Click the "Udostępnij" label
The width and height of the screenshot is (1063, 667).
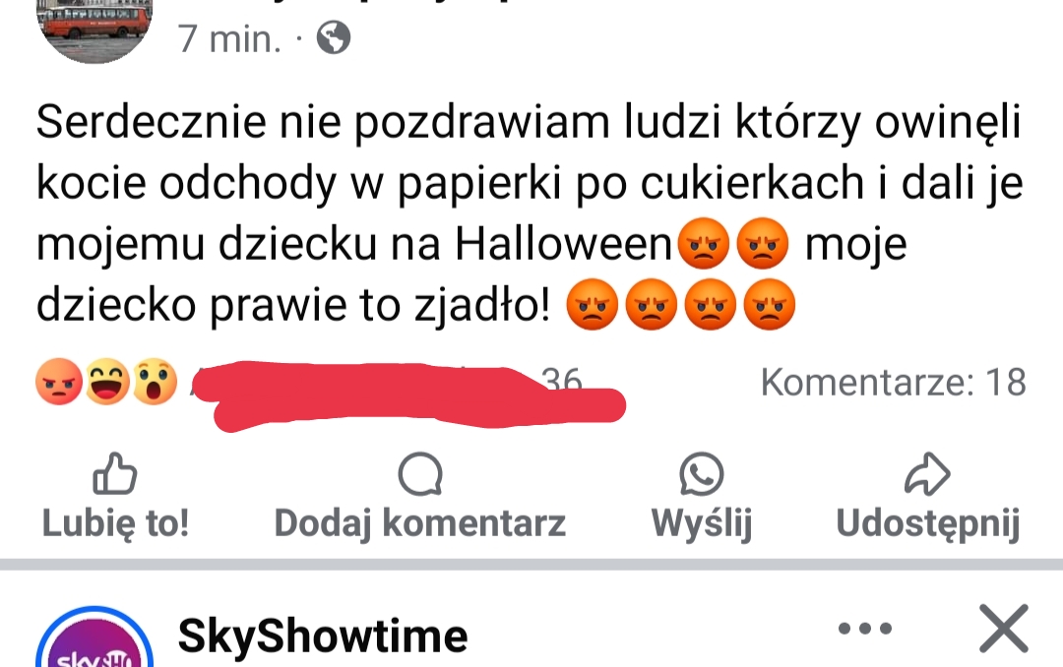(x=928, y=523)
